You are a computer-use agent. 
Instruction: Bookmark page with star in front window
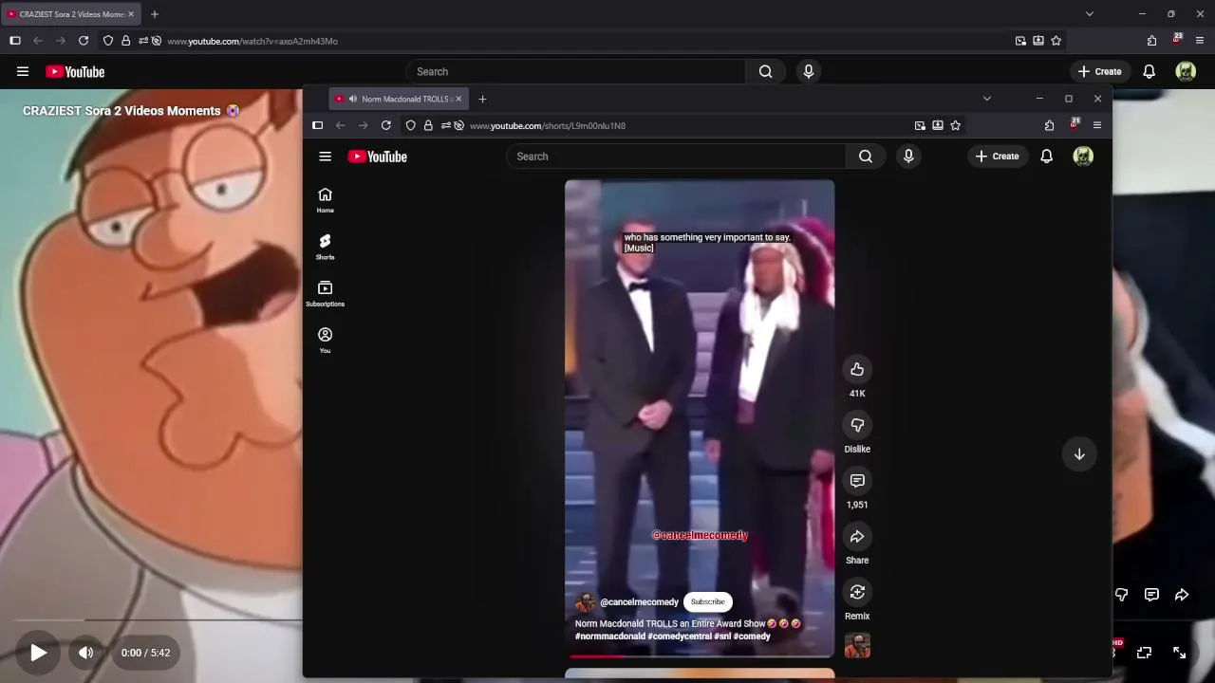[955, 125]
